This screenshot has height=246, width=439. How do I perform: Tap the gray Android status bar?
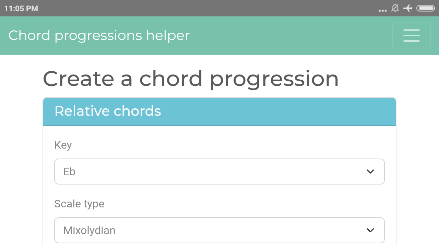coord(206,8)
